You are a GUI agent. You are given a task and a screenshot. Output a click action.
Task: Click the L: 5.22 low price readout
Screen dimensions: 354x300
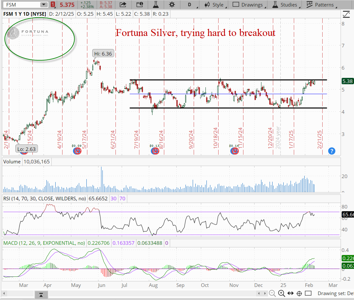coord(123,14)
